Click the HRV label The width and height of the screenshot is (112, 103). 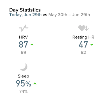(x=23, y=37)
